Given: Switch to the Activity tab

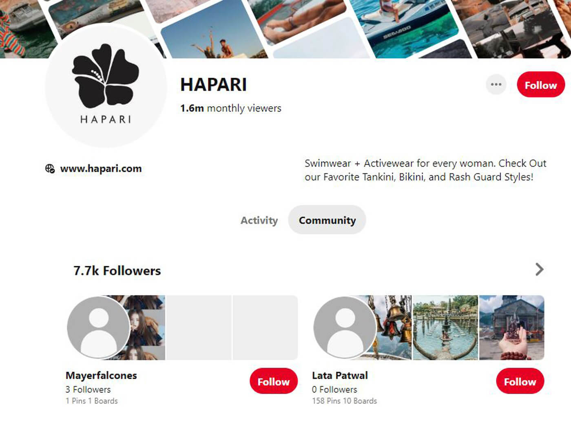Looking at the screenshot, I should tap(259, 220).
